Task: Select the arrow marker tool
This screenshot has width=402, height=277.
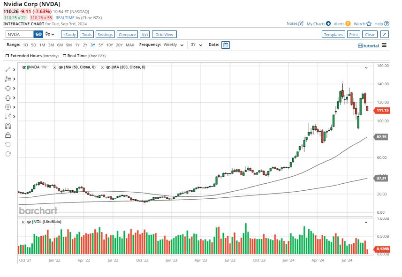Action: pos(8,97)
